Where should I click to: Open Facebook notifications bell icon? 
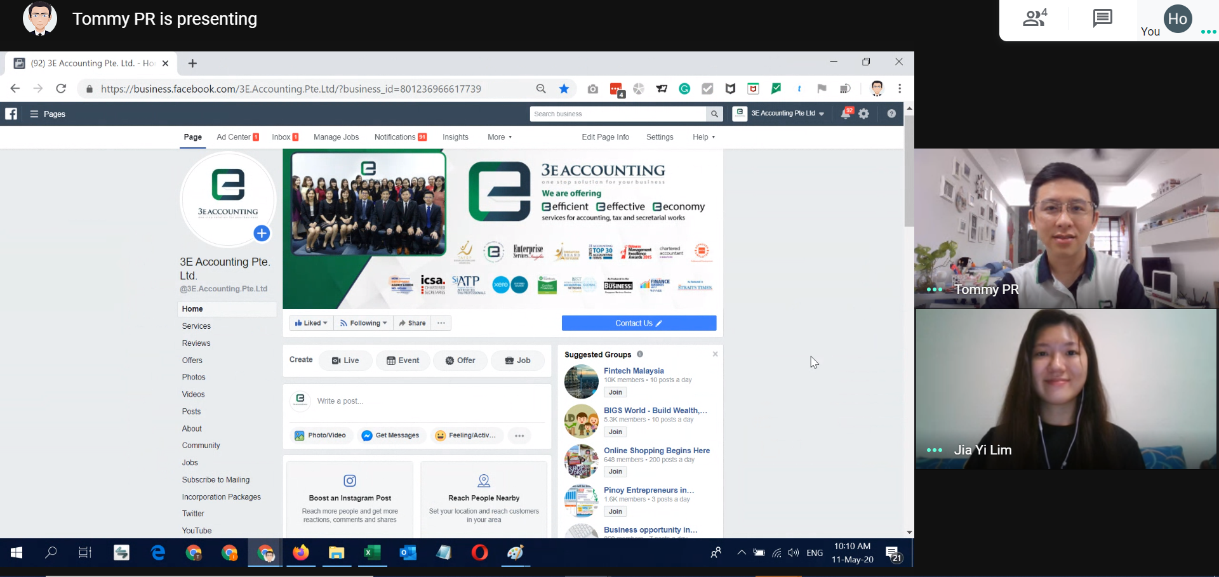point(846,114)
